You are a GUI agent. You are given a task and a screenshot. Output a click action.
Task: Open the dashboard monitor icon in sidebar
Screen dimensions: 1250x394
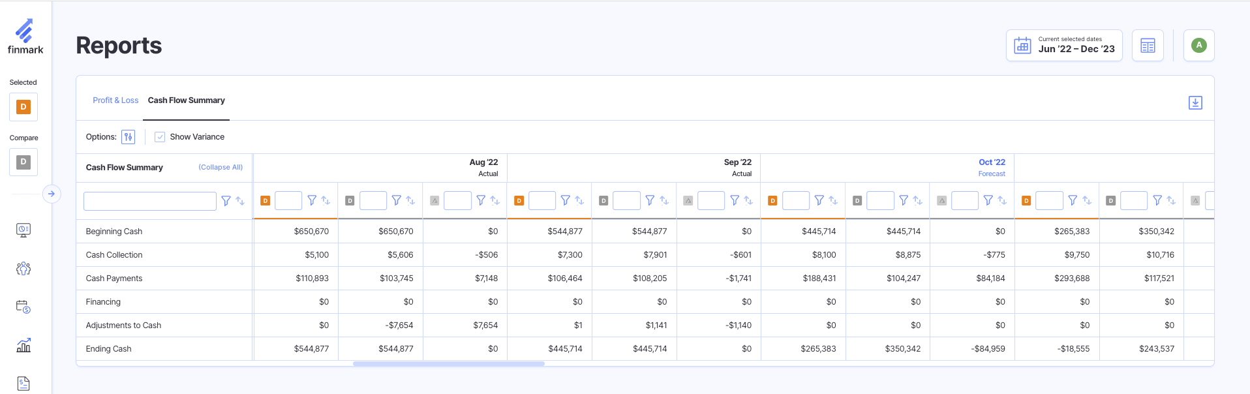23,230
